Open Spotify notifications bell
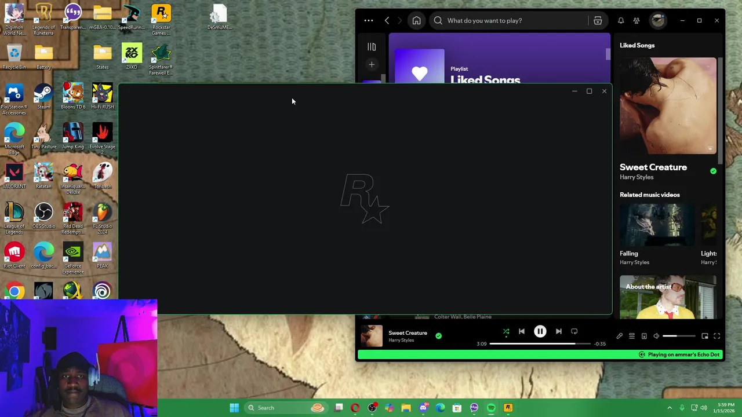Screen dimensions: 742x417 coord(621,21)
